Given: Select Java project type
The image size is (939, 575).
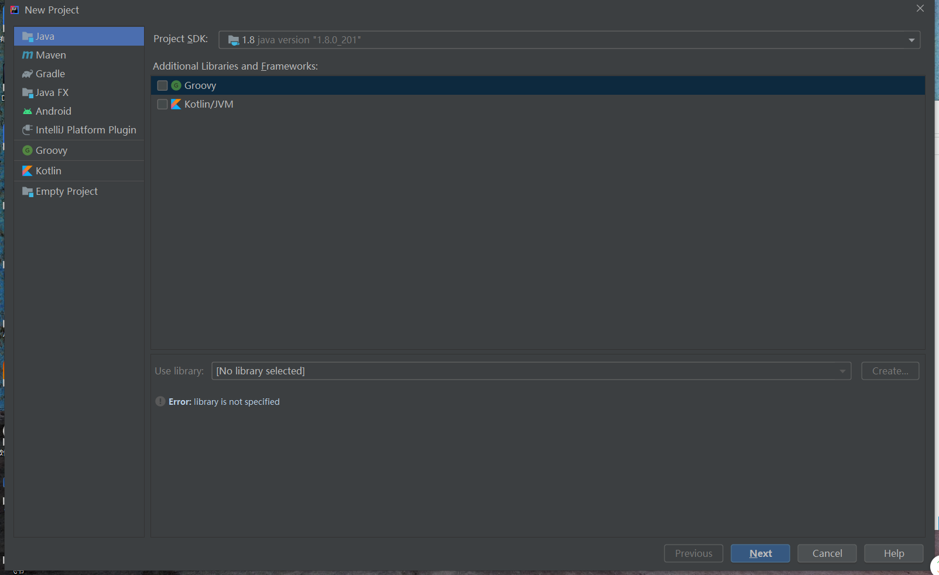Looking at the screenshot, I should [79, 36].
